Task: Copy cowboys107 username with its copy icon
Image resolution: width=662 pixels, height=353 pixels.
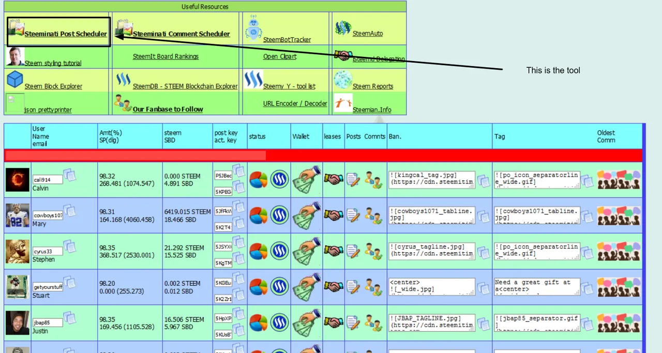Action: (70, 211)
